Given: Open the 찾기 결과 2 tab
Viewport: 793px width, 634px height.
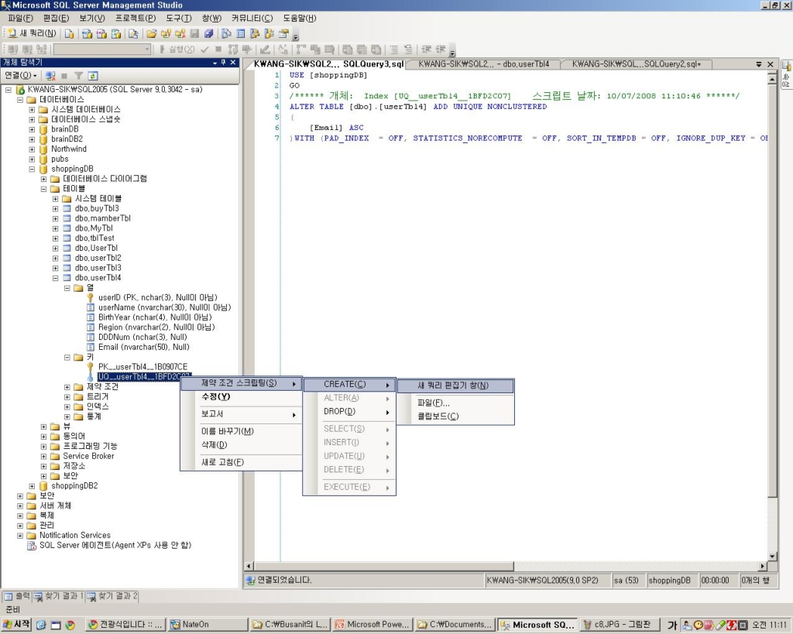Looking at the screenshot, I should [112, 596].
